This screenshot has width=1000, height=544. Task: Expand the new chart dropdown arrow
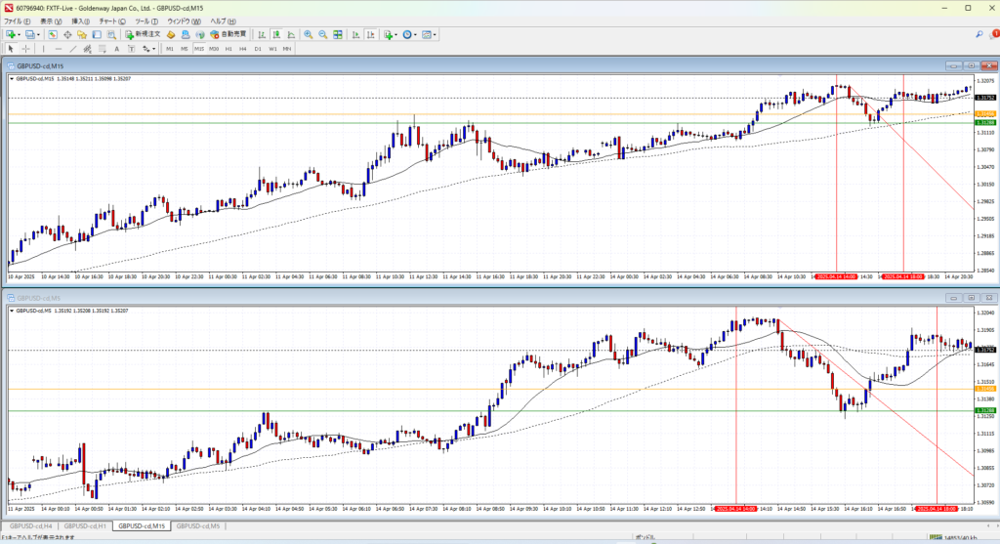pos(19,34)
